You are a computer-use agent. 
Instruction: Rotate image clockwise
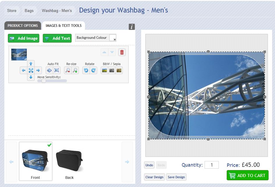tap(93, 71)
